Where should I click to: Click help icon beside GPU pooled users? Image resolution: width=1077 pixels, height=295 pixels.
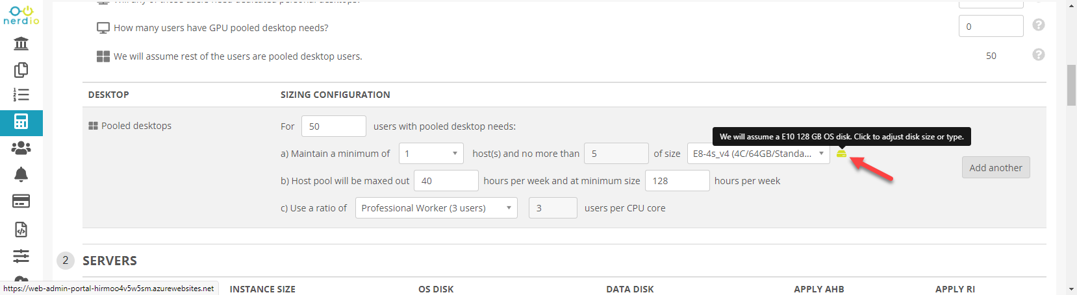pos(1039,25)
